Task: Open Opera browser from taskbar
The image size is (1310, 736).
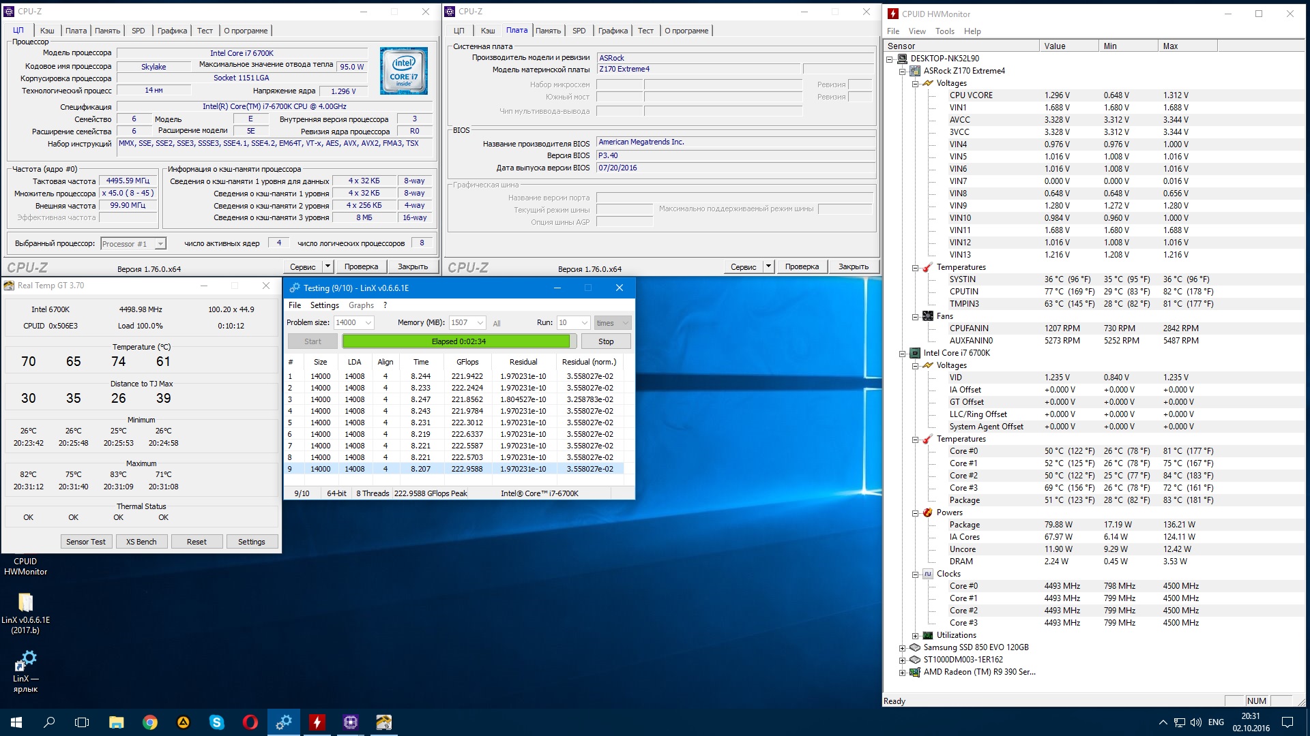Action: coord(250,722)
